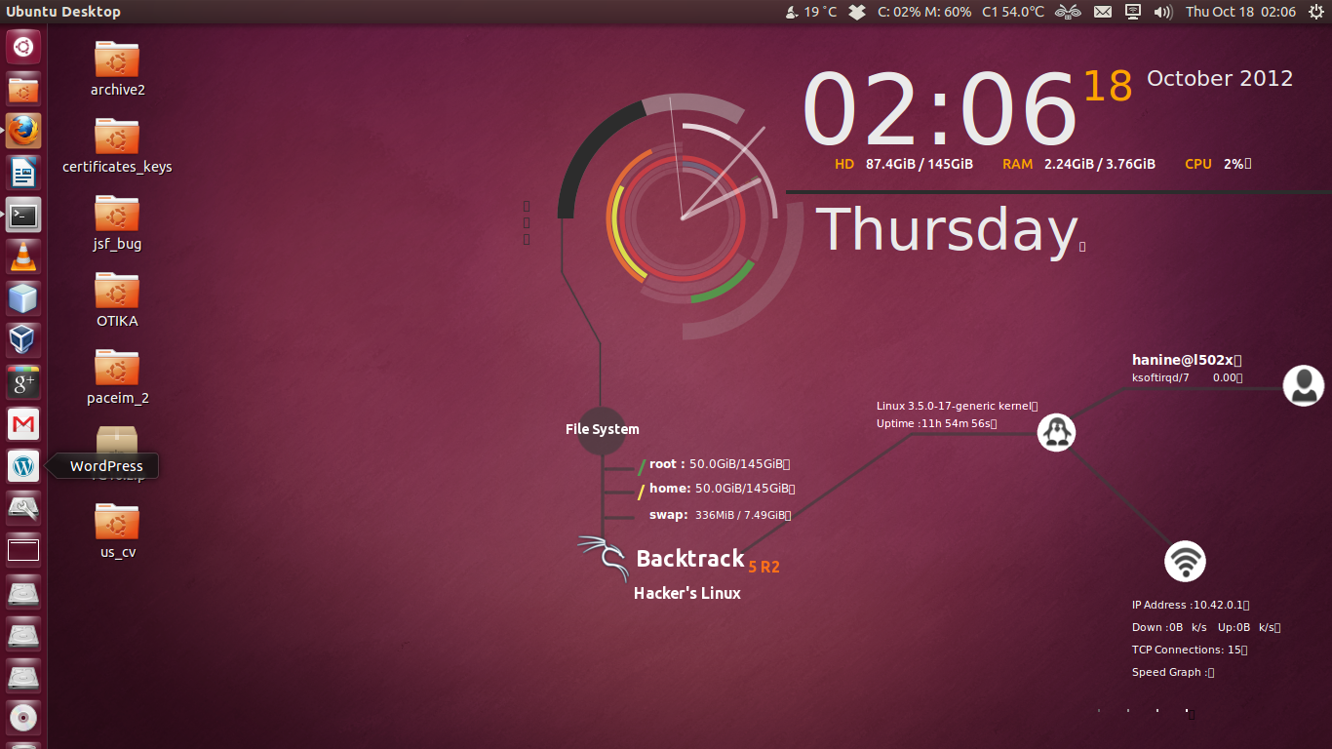This screenshot has width=1332, height=749.
Task: Mute audio via the volume indicator
Action: [1162, 12]
